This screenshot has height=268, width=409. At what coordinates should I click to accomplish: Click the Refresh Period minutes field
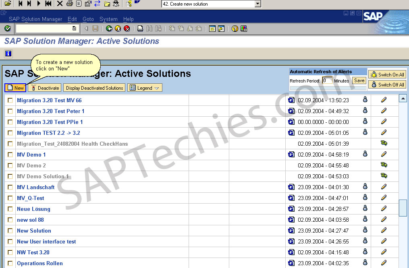(327, 80)
